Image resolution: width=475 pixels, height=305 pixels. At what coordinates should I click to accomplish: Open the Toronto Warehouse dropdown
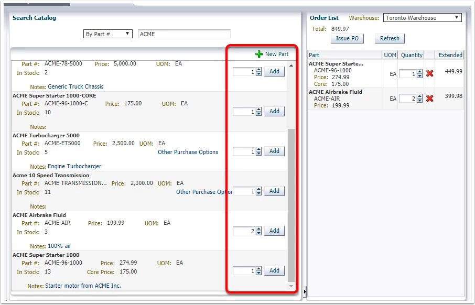423,18
